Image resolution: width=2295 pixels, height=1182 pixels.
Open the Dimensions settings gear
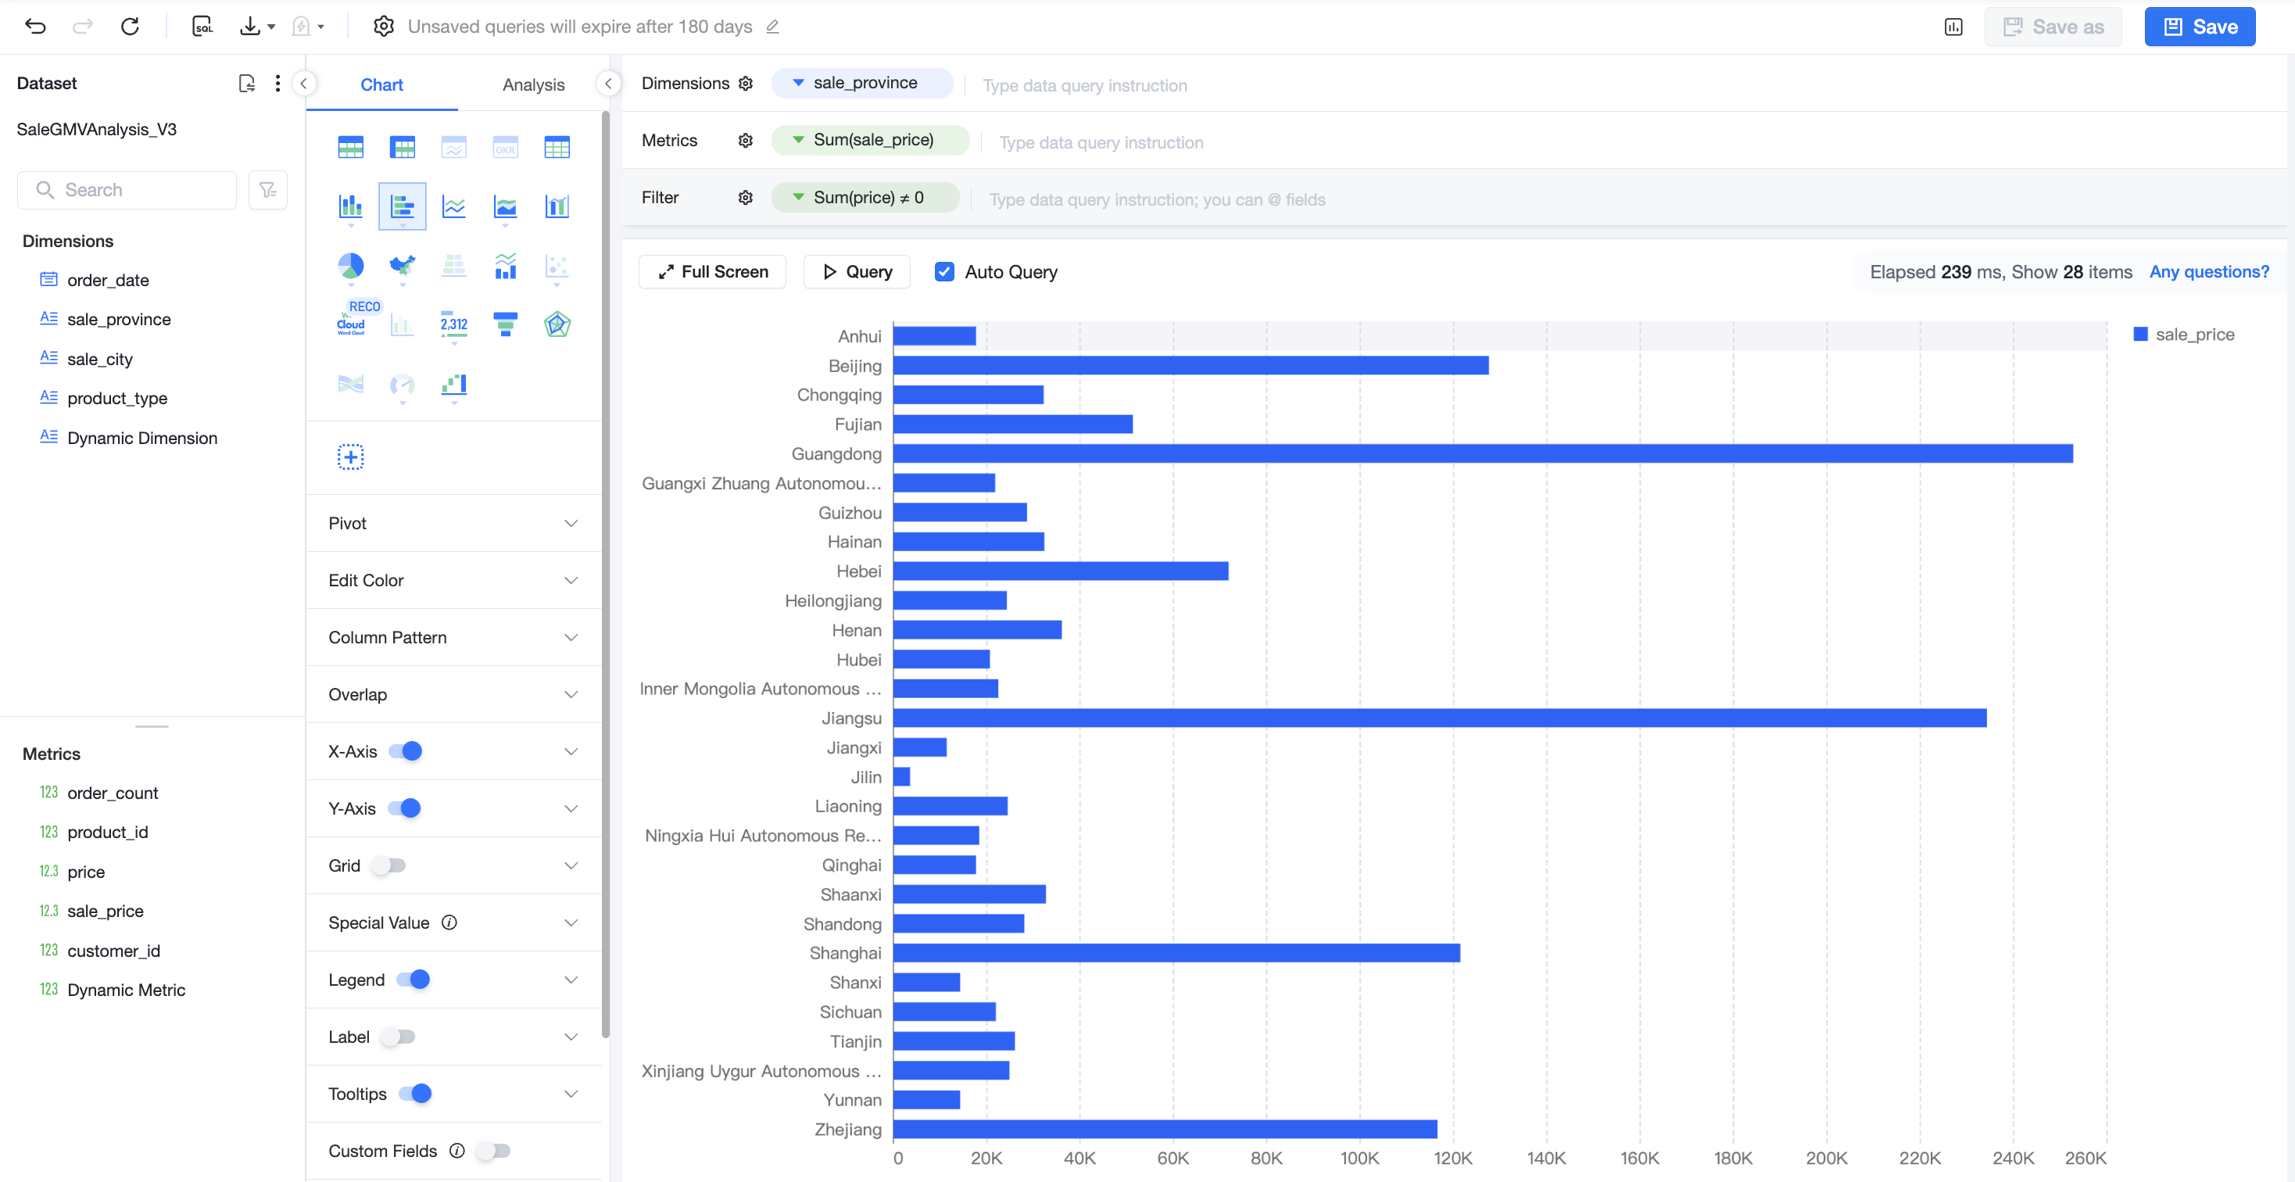tap(746, 83)
